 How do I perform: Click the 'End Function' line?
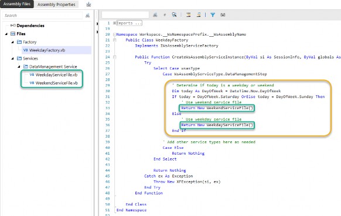[x=149, y=193]
